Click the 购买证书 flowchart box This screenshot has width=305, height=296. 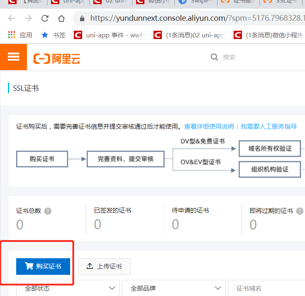pyautogui.click(x=42, y=159)
